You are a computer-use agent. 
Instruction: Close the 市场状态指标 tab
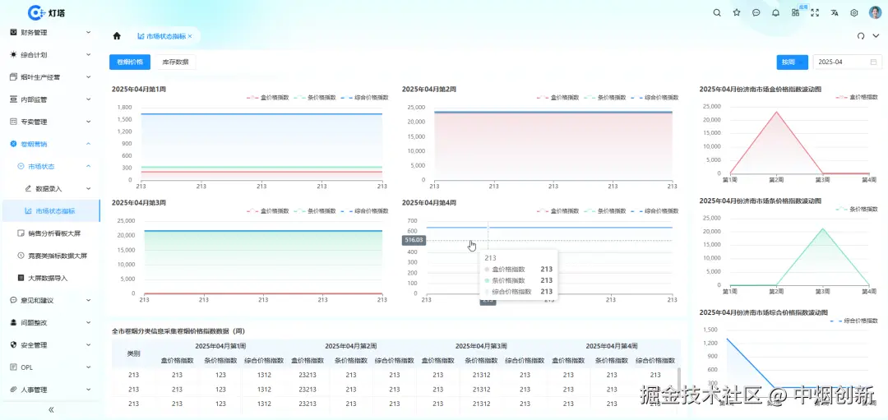[190, 35]
